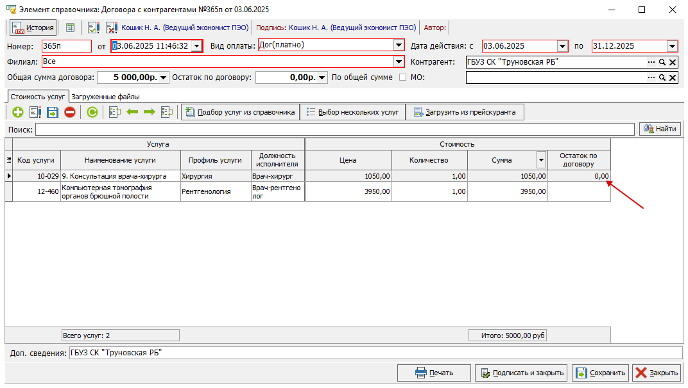
Task: Open the Сумма column filter dropdown
Action: click(542, 160)
